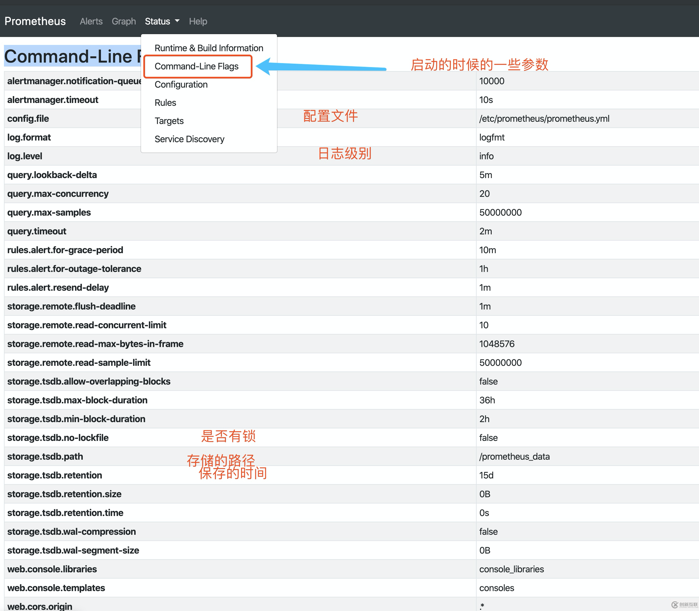
Task: Click the Help menu item
Action: pyautogui.click(x=198, y=21)
